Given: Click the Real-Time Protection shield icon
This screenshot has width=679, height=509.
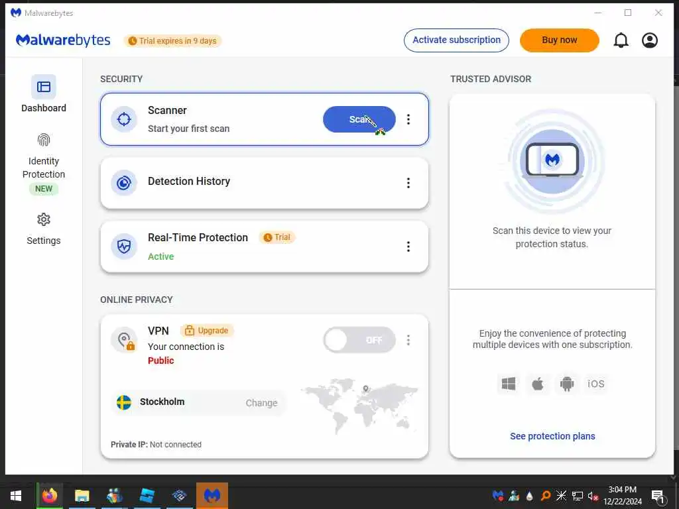Looking at the screenshot, I should pyautogui.click(x=124, y=247).
